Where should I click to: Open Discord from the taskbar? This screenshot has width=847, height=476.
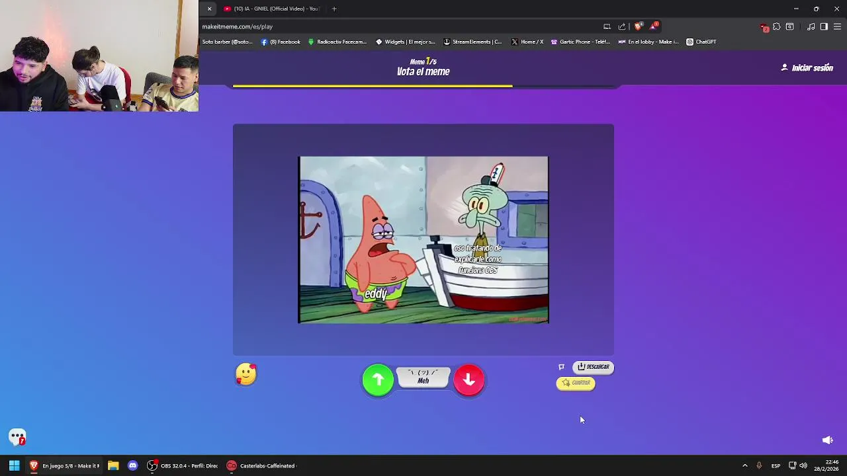[132, 465]
